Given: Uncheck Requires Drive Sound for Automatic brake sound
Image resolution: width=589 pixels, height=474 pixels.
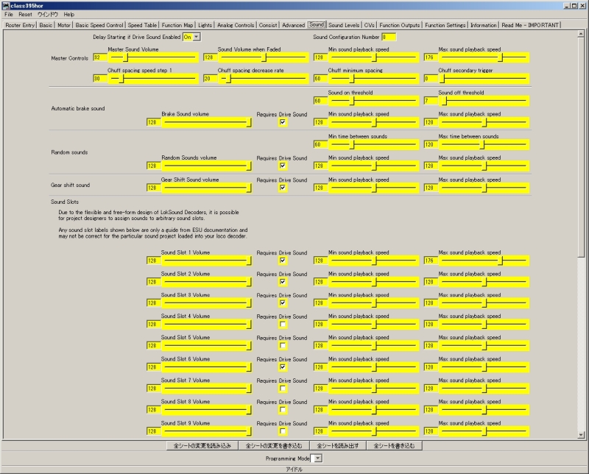Looking at the screenshot, I should (283, 122).
